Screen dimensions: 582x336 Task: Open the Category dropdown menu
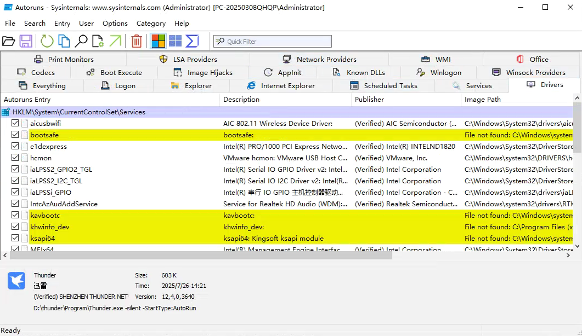pyautogui.click(x=151, y=24)
